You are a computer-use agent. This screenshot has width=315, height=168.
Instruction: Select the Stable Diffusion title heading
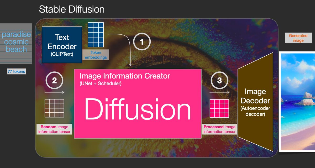(x=72, y=9)
